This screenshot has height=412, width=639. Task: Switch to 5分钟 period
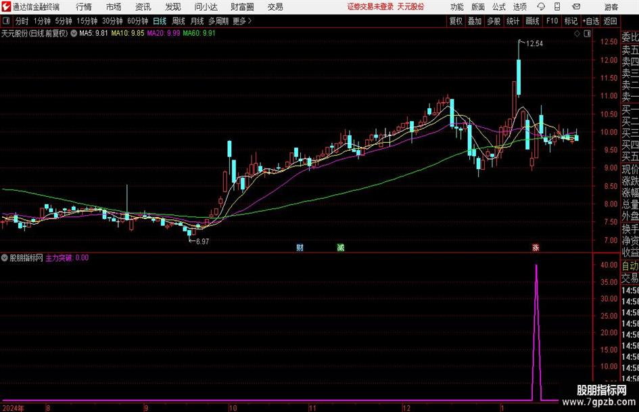(64, 21)
